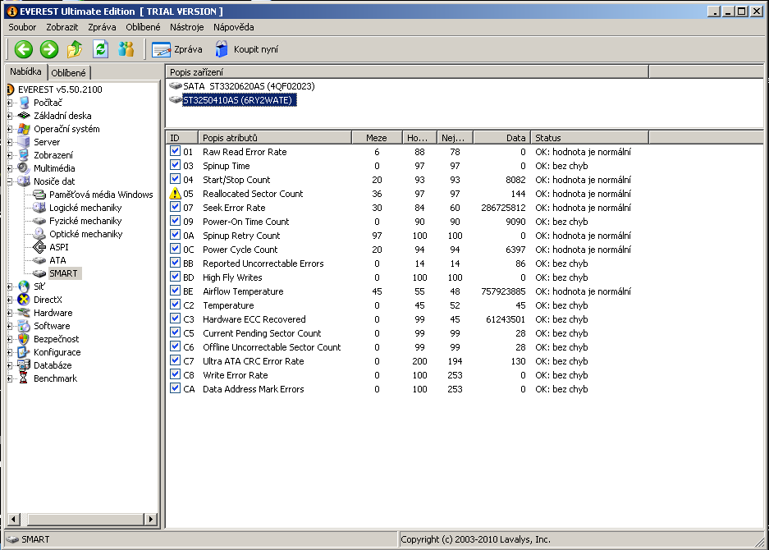Select the SATA ST3320620AS drive icon
Viewport: 769px width, 550px height.
point(175,86)
